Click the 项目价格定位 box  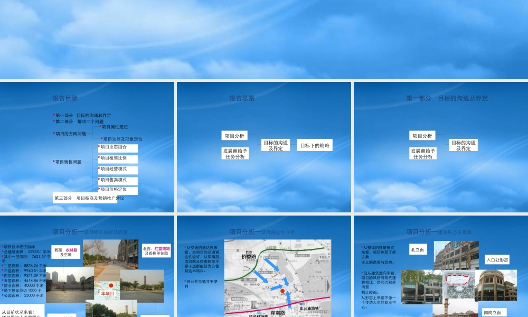[x=118, y=190]
